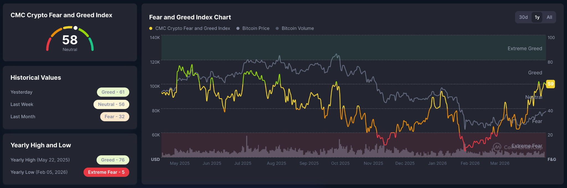Screen dimensions: 567x188
Task: Click the Historical Values heading
Action: coord(36,78)
